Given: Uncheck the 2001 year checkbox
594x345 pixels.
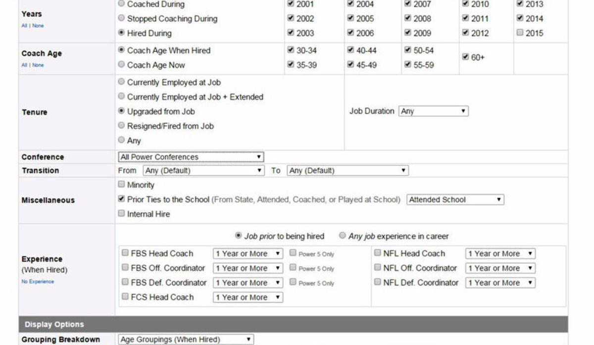Looking at the screenshot, I should pos(290,4).
